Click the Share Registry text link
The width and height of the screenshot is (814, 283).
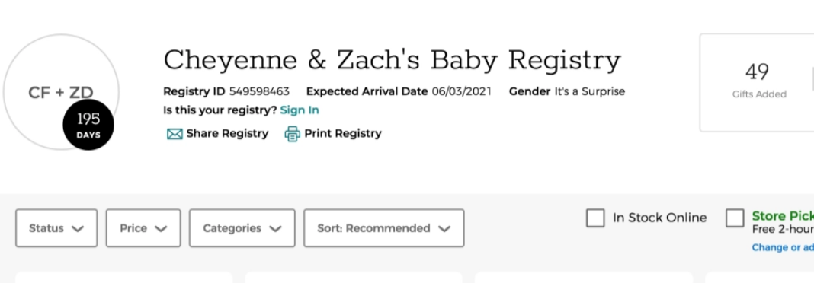coord(227,134)
